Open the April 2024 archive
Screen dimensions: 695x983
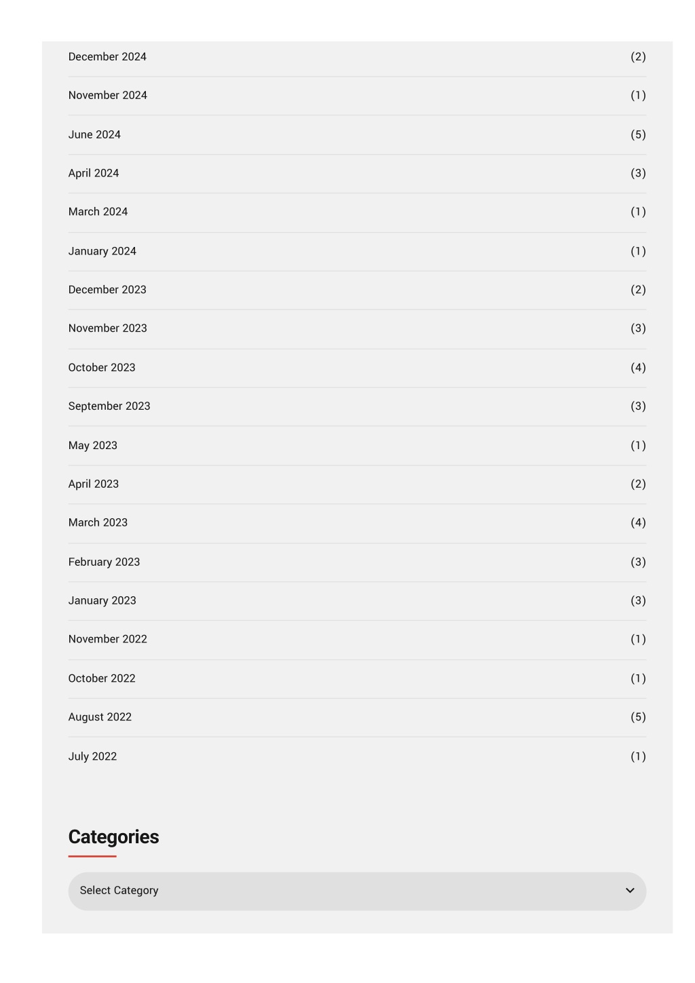[x=94, y=174]
